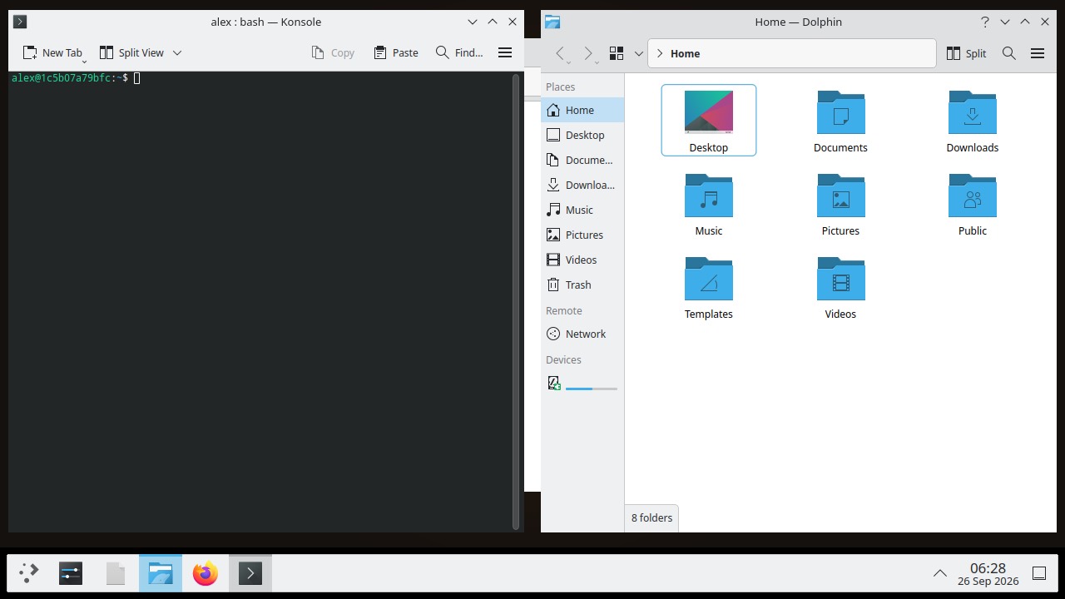Open Documents from the Places sidebar
The height and width of the screenshot is (599, 1065).
[582, 160]
